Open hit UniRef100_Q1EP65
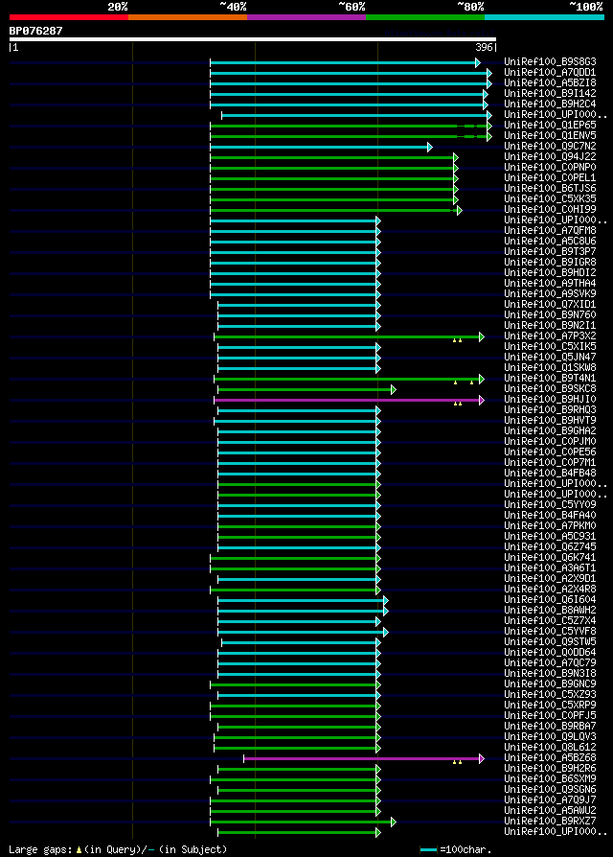613x857 pixels. point(550,126)
